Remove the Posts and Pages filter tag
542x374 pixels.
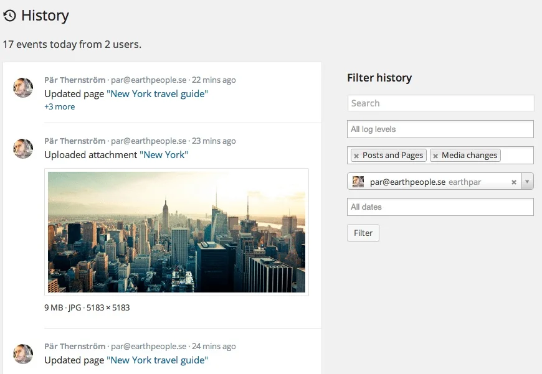click(356, 156)
